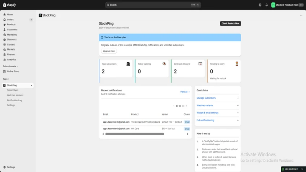Click the Sent last 30 days icon
Image resolution: width=306 pixels, height=172 pixels.
click(200, 64)
